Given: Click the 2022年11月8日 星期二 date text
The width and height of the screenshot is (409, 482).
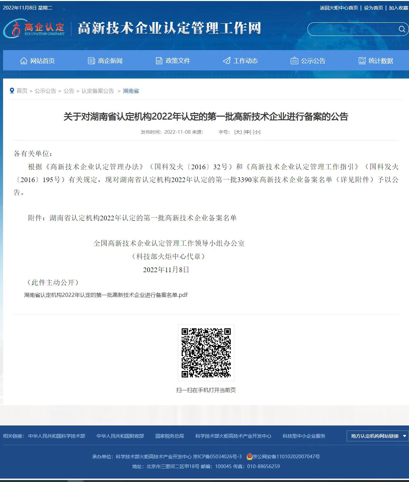Looking at the screenshot, I should tap(28, 8).
